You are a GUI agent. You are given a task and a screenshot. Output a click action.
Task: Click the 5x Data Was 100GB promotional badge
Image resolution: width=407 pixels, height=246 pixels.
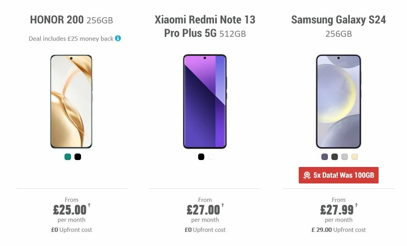tap(338, 175)
